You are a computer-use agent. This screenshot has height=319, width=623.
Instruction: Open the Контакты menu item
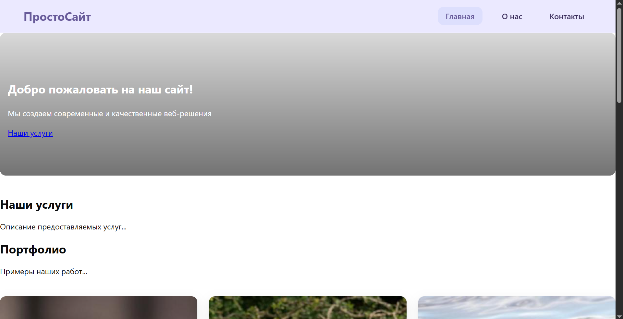567,17
